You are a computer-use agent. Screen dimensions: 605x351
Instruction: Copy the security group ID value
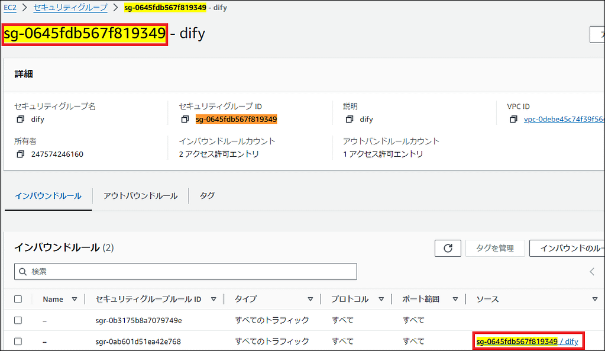coord(185,119)
